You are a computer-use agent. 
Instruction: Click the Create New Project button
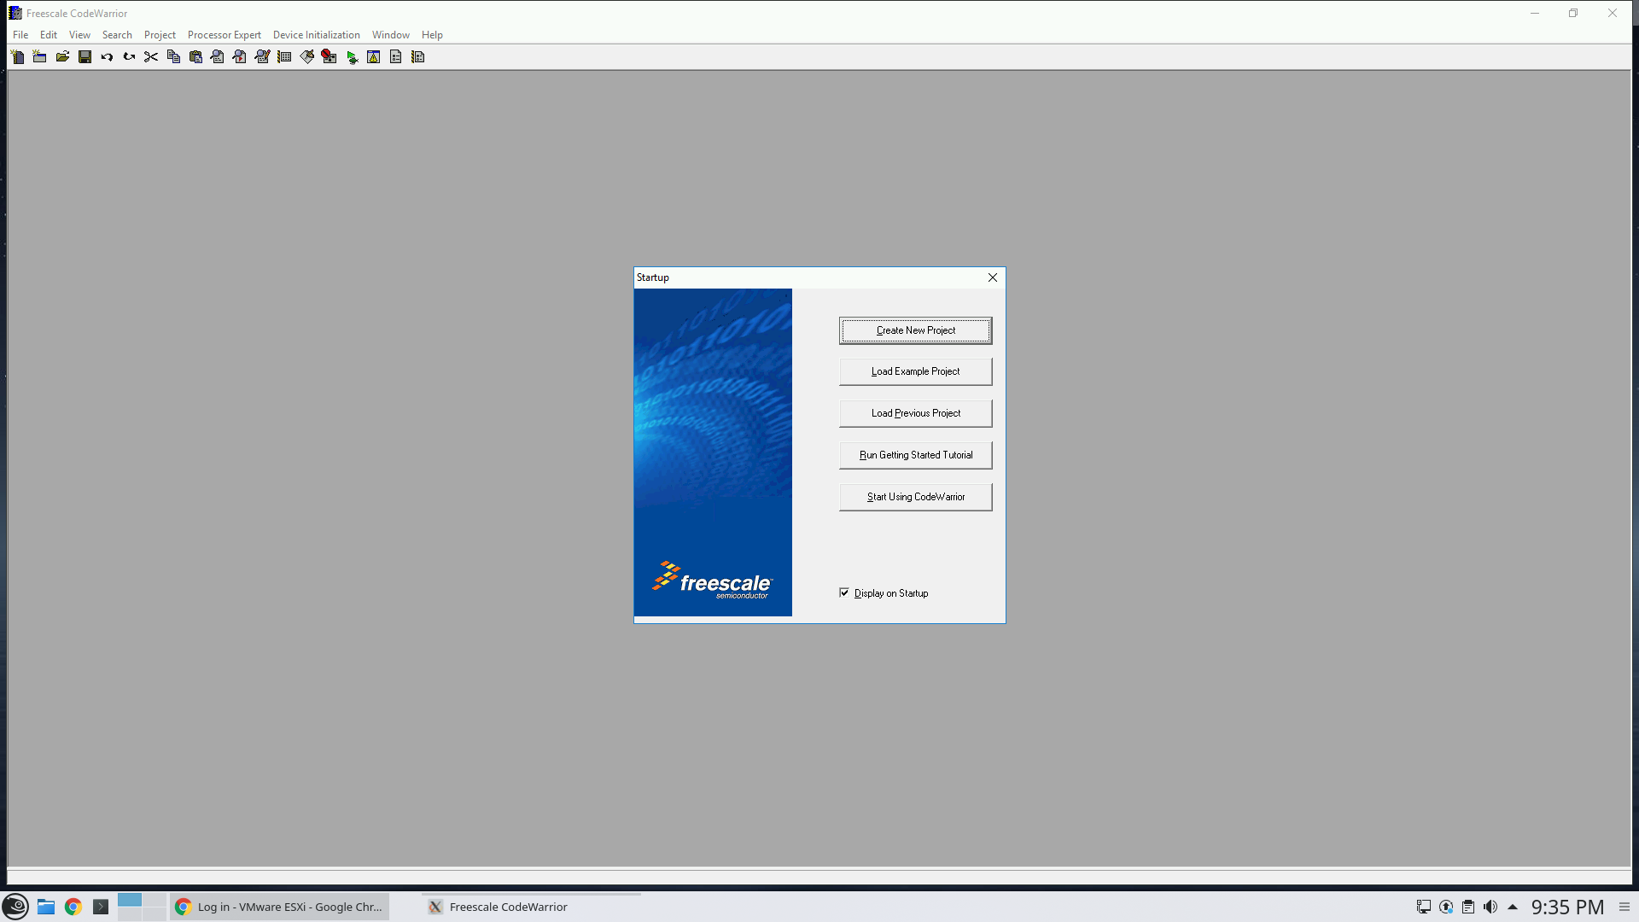(x=916, y=330)
